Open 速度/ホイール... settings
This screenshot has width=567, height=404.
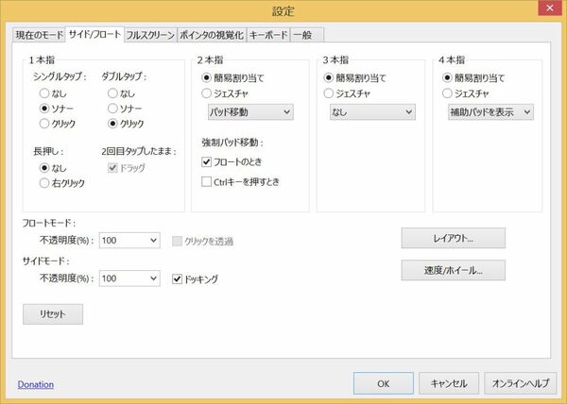[453, 270]
